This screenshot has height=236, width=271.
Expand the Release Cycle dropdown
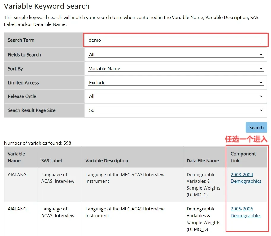tap(176, 96)
